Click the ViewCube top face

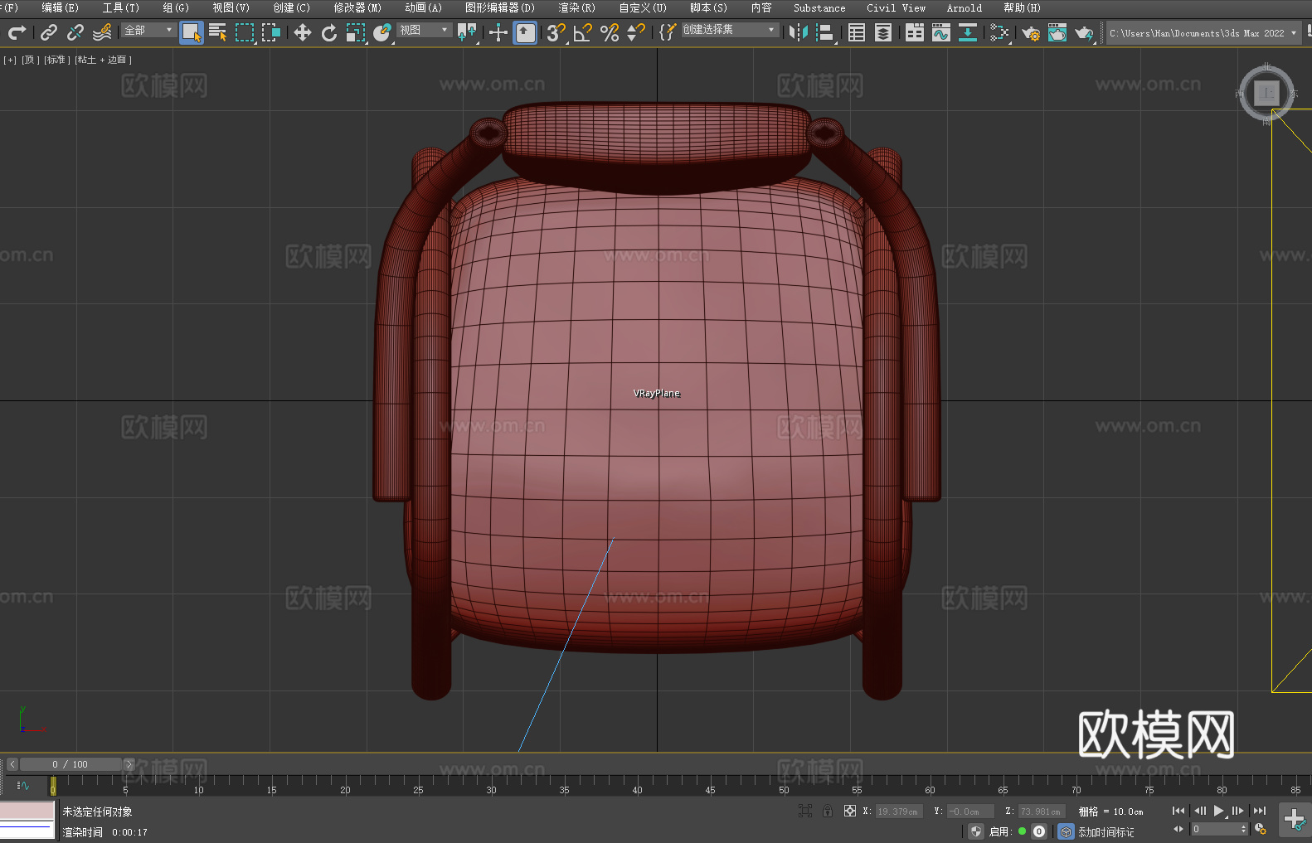(1266, 93)
